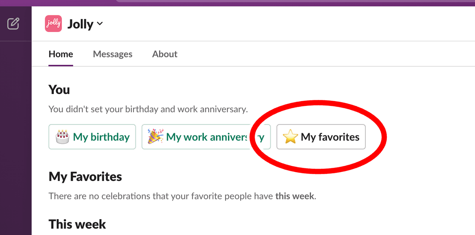This screenshot has width=475, height=235.
Task: Expand the chevron next to Jolly
Action: point(100,24)
